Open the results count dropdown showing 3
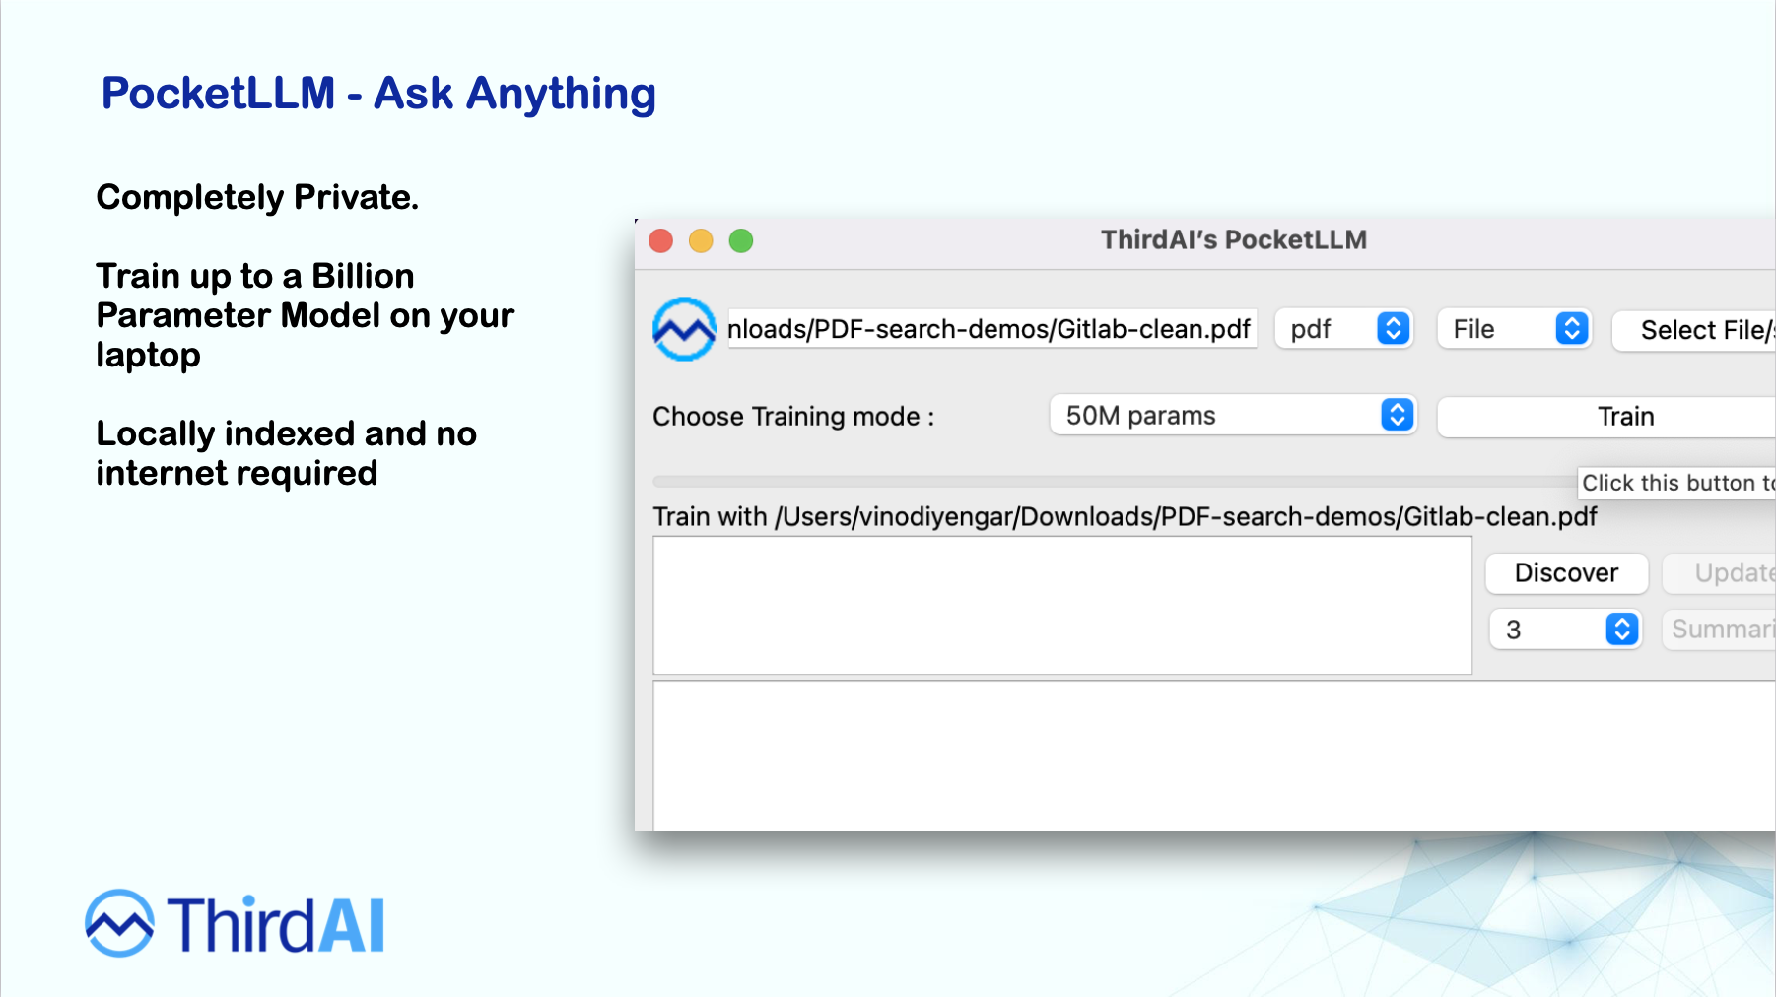This screenshot has height=997, width=1776. (x=1565, y=630)
